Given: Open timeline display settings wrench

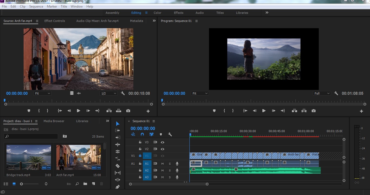Looking at the screenshot, I should point(170,134).
